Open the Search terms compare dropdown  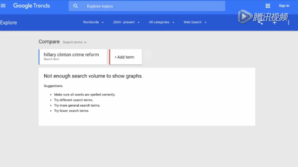pos(74,42)
